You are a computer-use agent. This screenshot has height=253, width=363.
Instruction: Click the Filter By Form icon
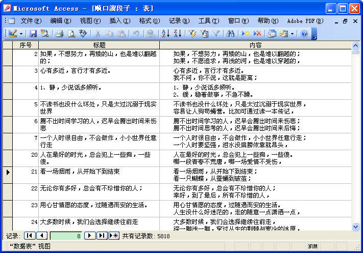click(x=204, y=34)
